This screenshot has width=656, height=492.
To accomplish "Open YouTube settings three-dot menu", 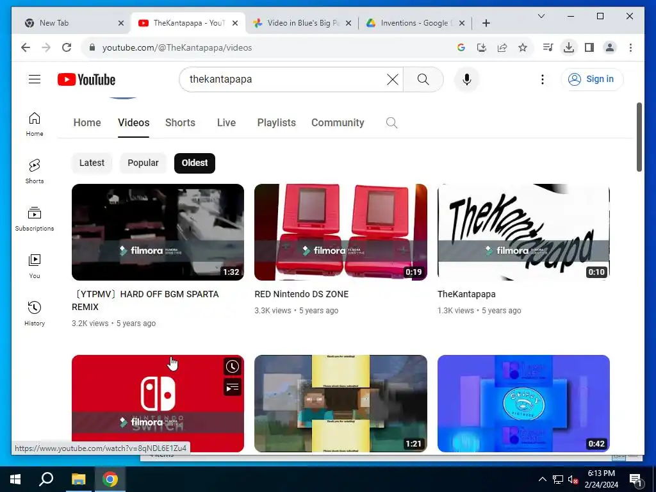I will (542, 79).
